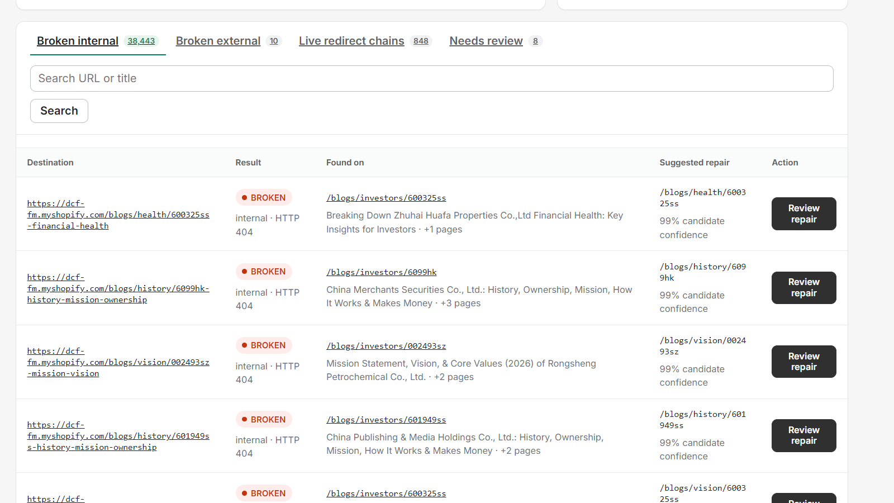Screen dimensions: 894x503
Task: Click the BROKEN badge in China Publishing row
Action: (264, 420)
